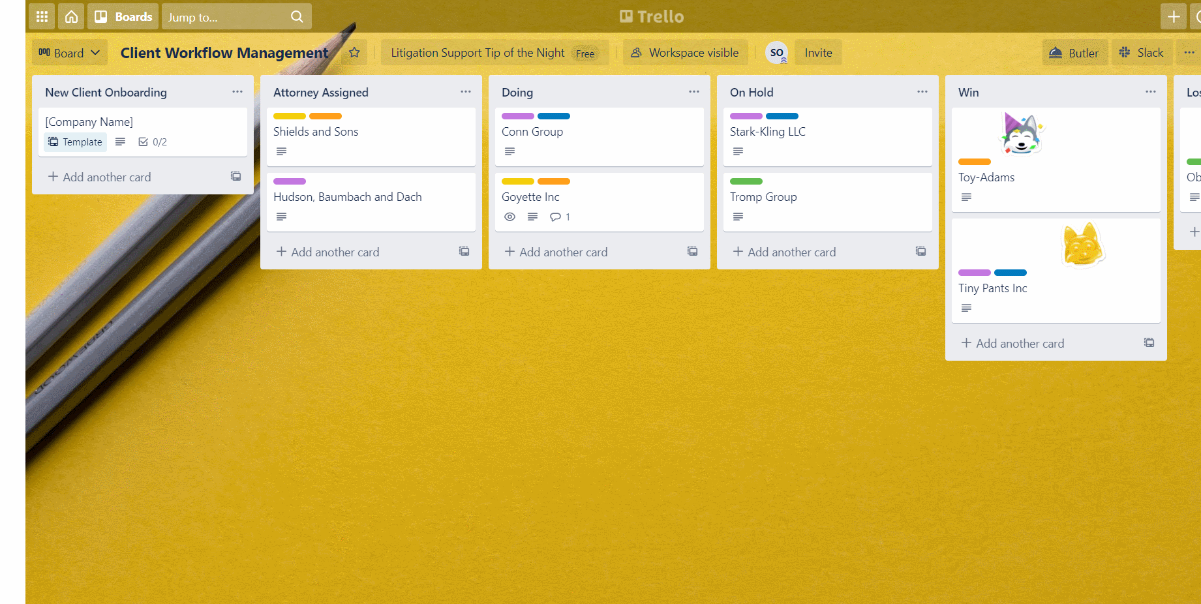This screenshot has height=604, width=1201.
Task: Create from template in Win list
Action: (x=1149, y=343)
